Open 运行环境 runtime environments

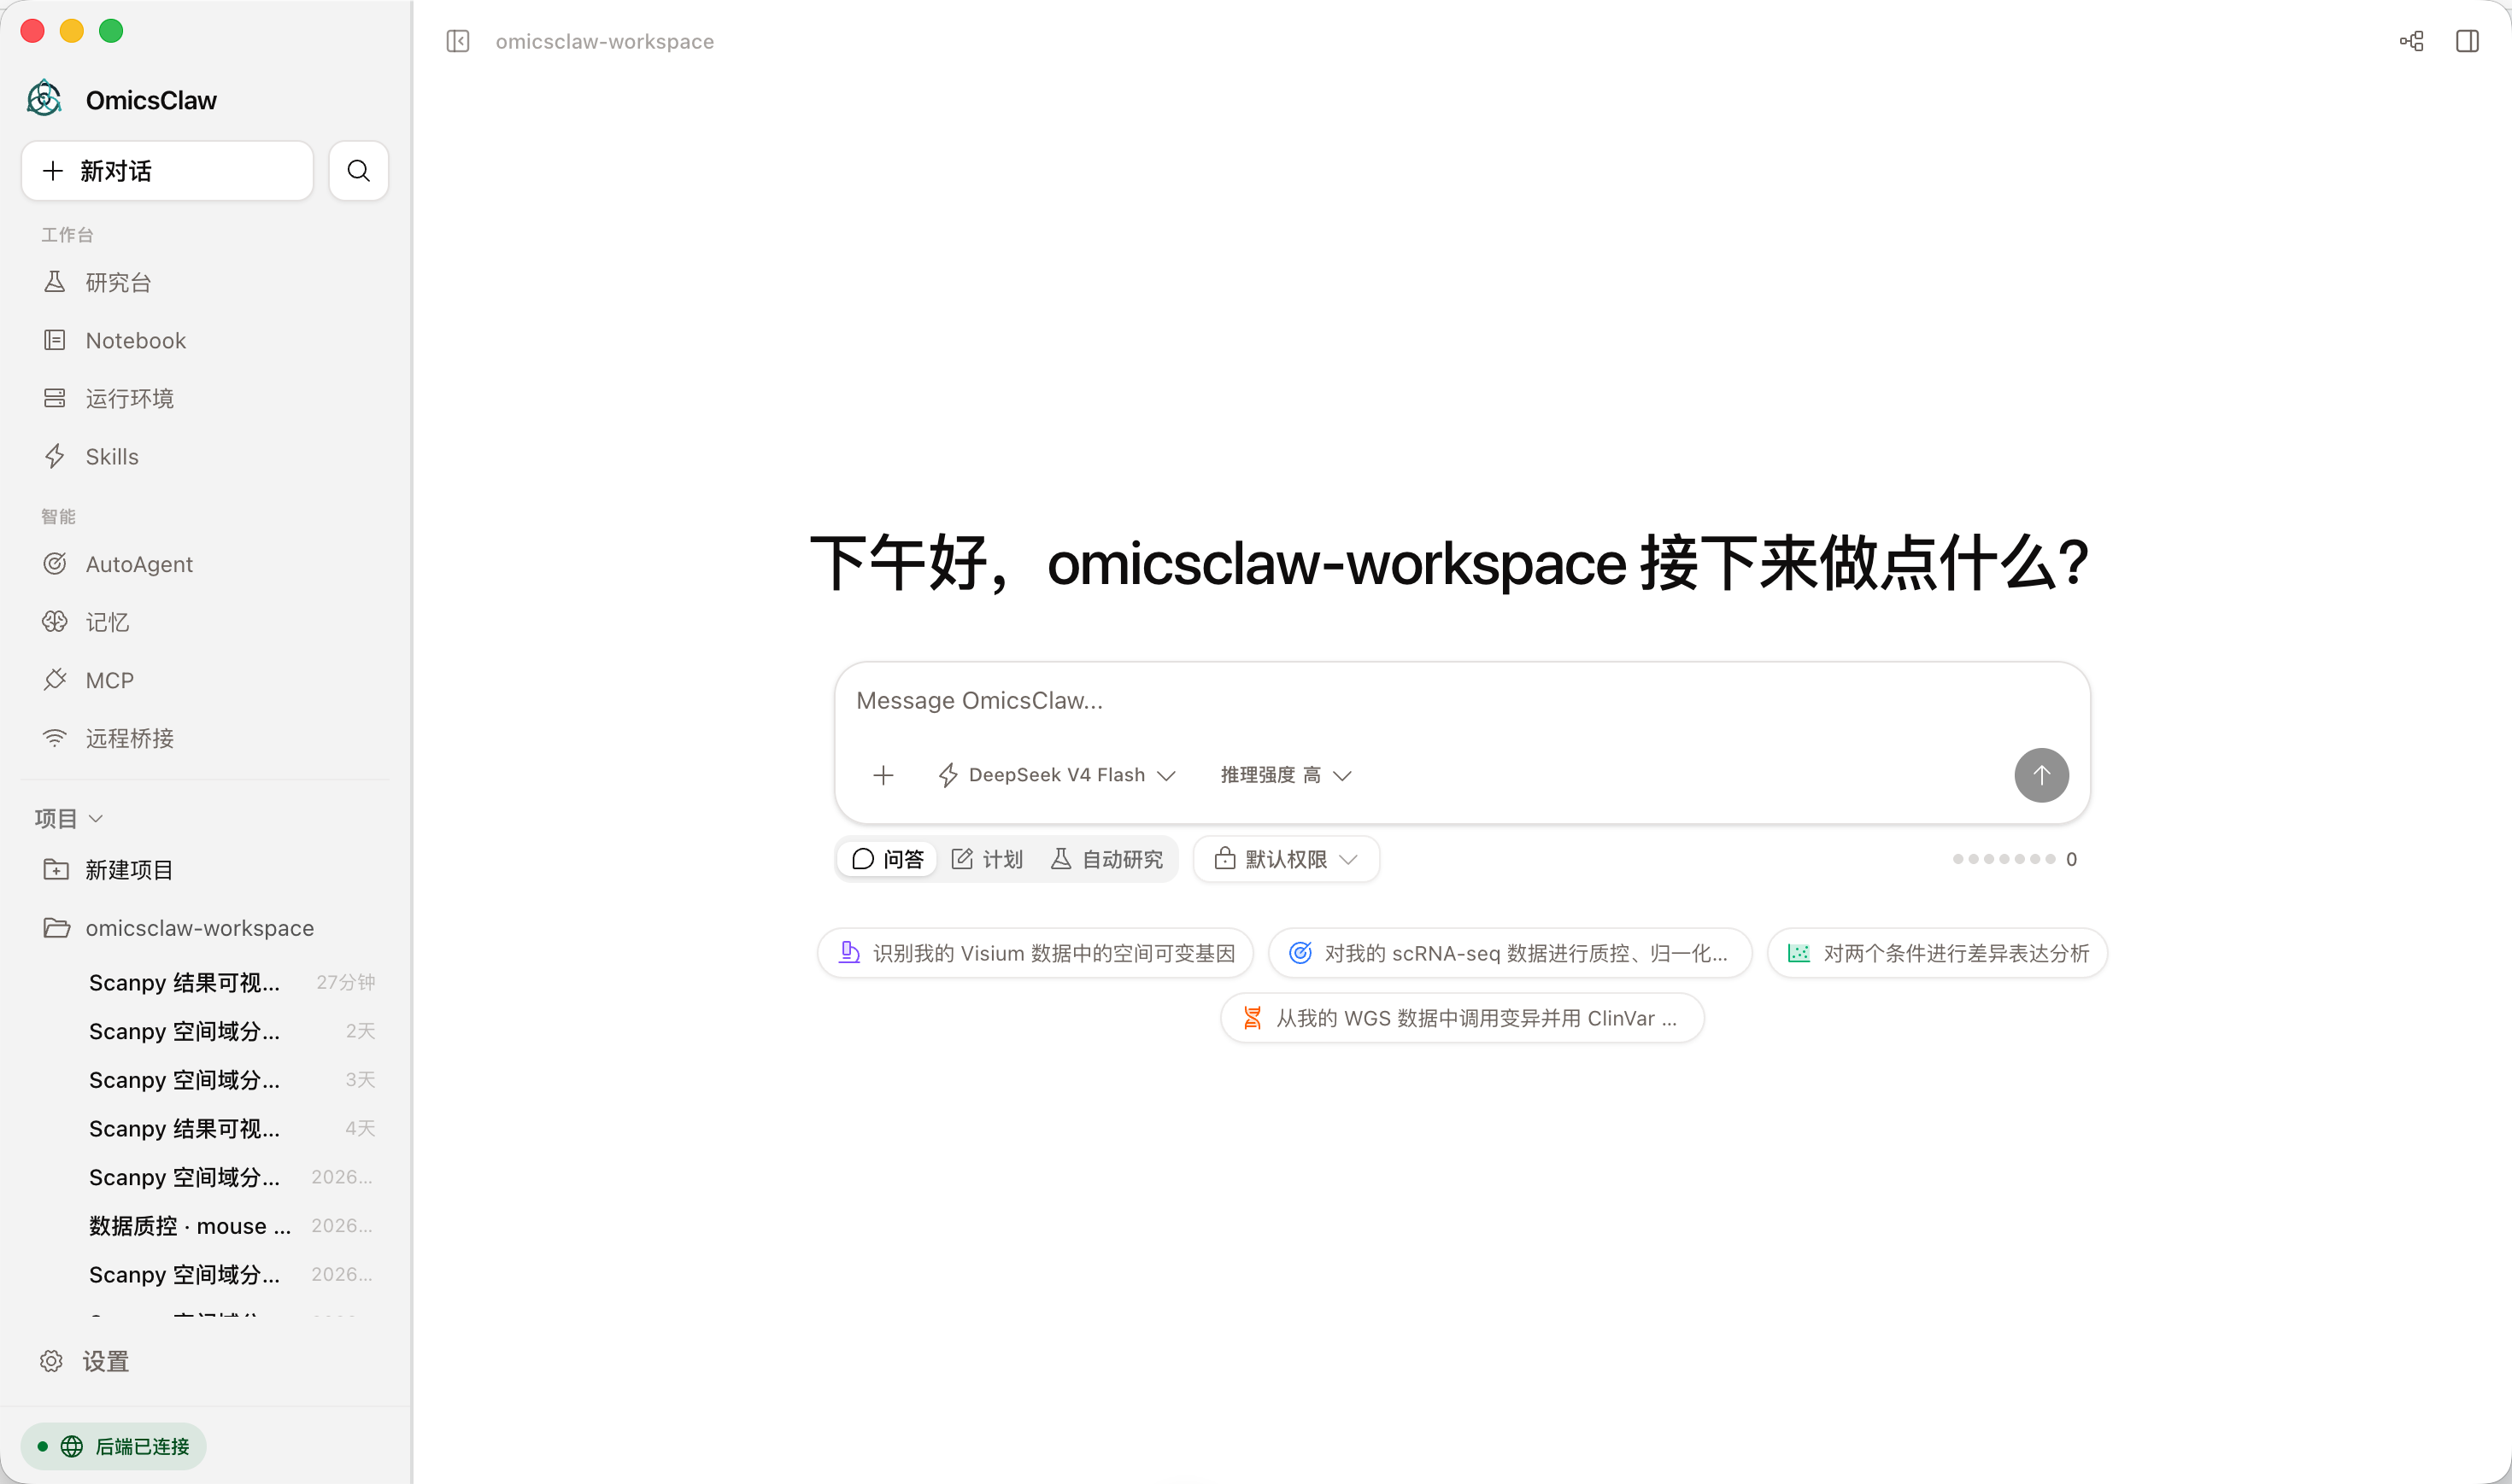[x=205, y=399]
